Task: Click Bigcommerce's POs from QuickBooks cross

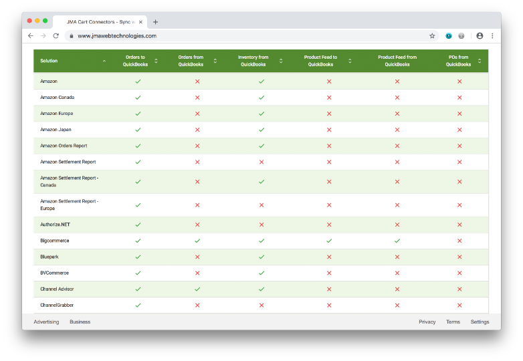Action: click(459, 241)
